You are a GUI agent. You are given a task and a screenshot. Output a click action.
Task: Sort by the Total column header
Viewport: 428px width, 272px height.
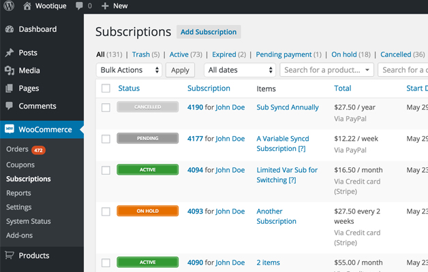pos(343,88)
